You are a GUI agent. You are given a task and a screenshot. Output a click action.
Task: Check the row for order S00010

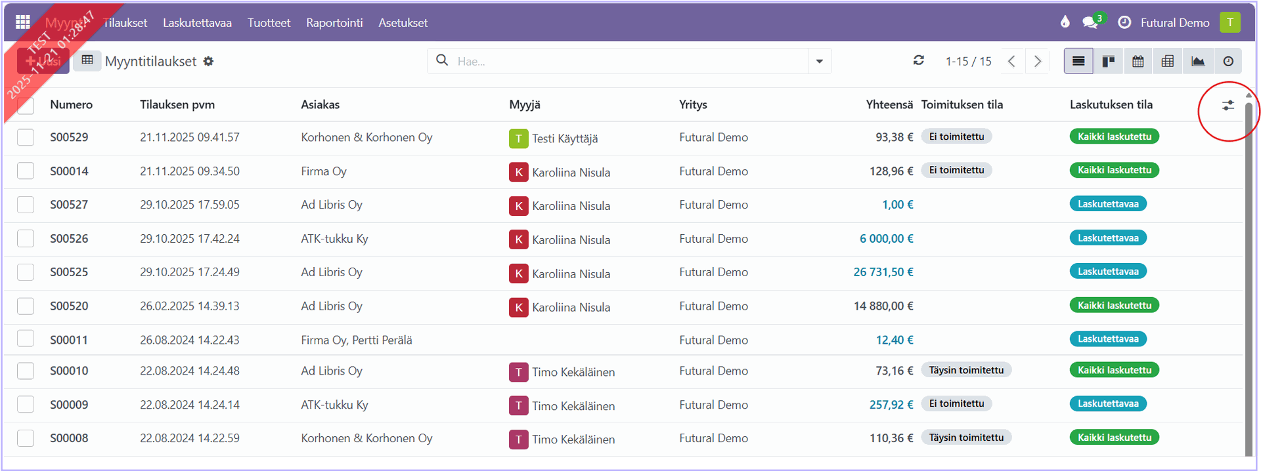(x=26, y=371)
